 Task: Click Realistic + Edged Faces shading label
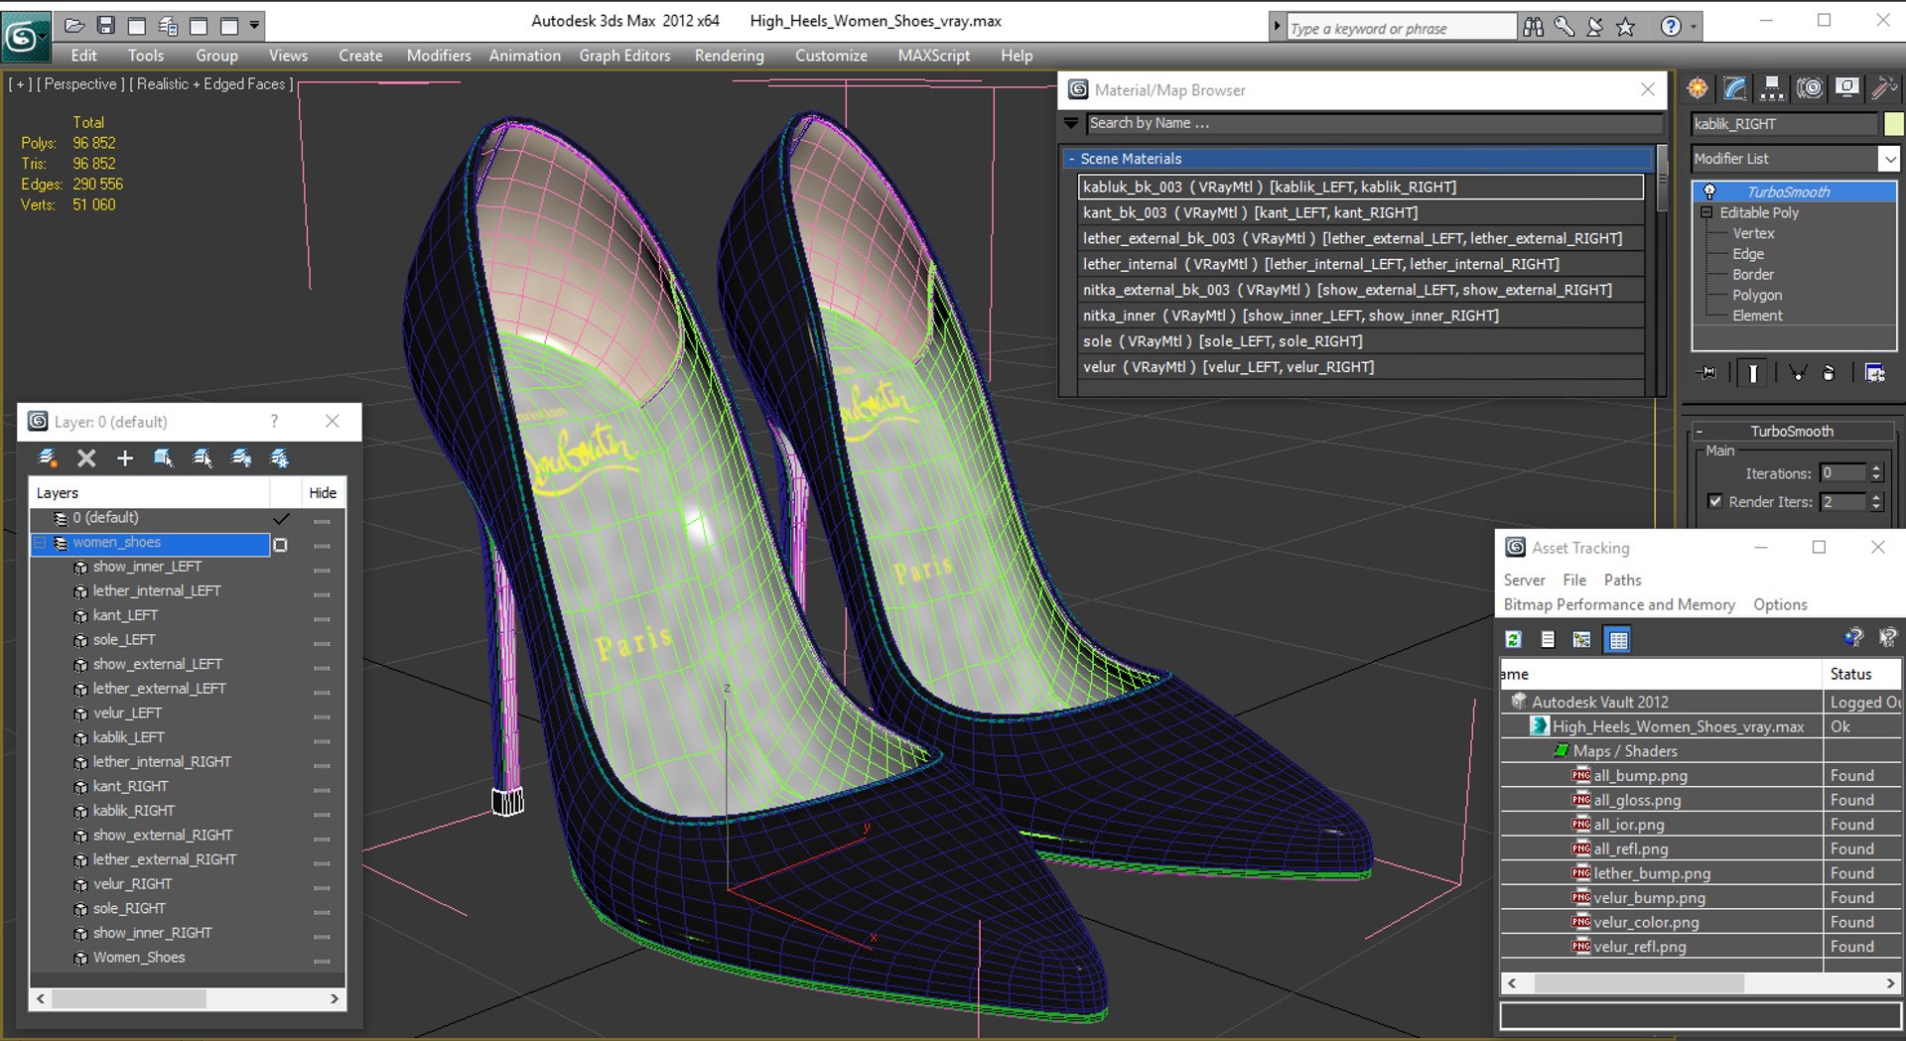210,84
